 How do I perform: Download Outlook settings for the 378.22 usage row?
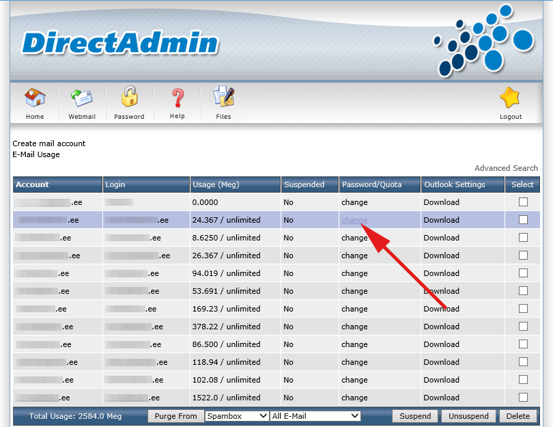tap(441, 327)
